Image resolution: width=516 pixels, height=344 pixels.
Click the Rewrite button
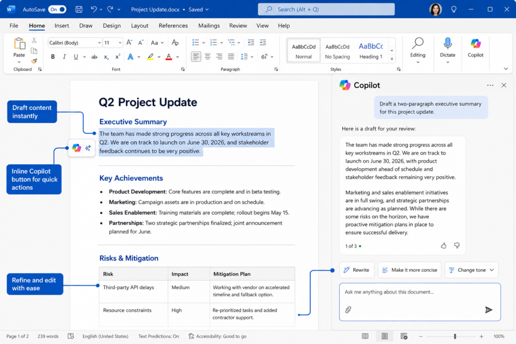357,270
